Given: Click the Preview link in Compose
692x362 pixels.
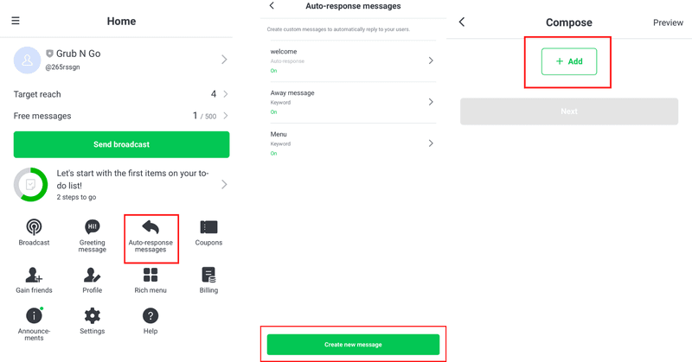Looking at the screenshot, I should point(668,22).
